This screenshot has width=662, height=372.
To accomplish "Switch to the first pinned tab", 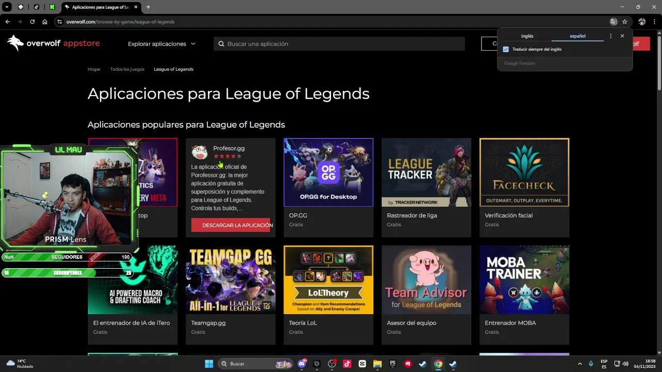I will [x=21, y=7].
